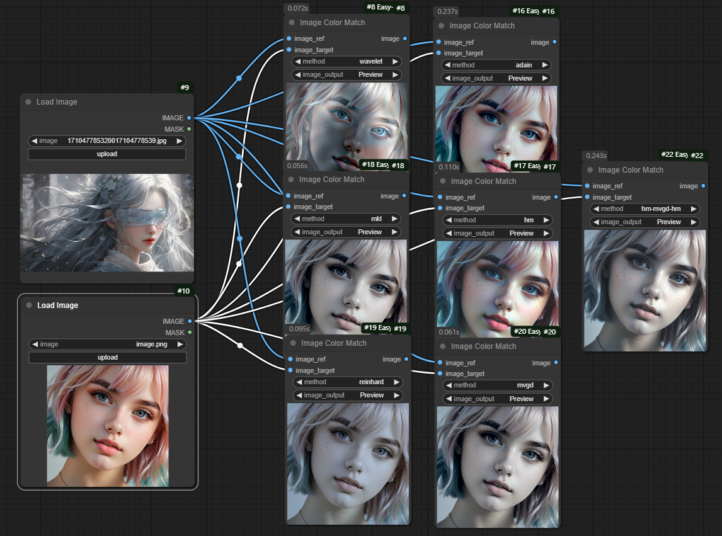The width and height of the screenshot is (722, 536).
Task: Click the image_ref input port on the hm-mvgd-hm node
Action: click(587, 186)
